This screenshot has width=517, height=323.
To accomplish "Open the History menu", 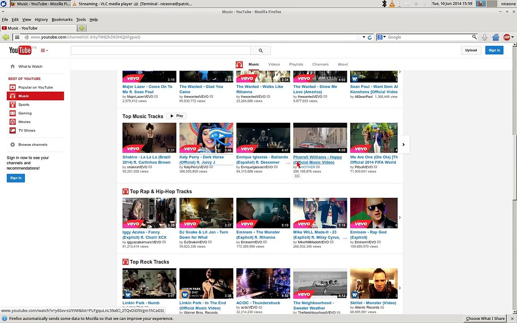I will [x=41, y=19].
